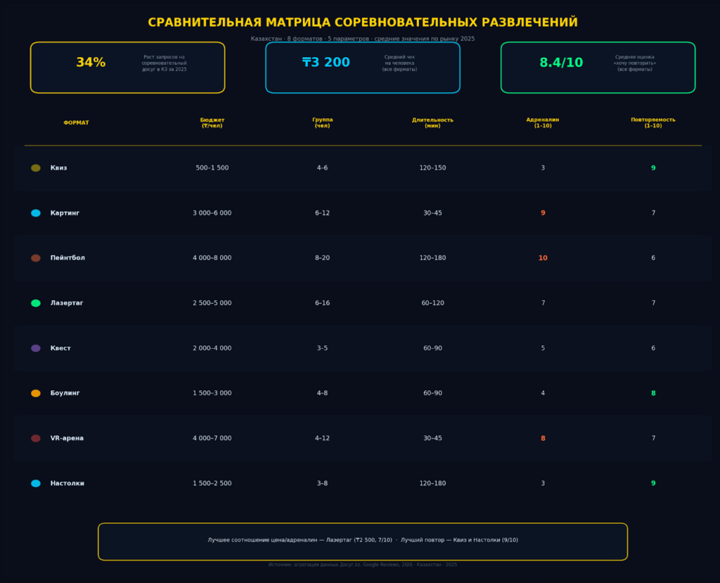This screenshot has height=583, width=720.
Task: Select the brown dot next to Пейнтбол
Action: coord(36,258)
